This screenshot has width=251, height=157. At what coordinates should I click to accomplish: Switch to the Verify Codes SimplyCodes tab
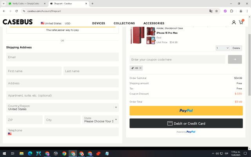pyautogui.click(x=25, y=4)
